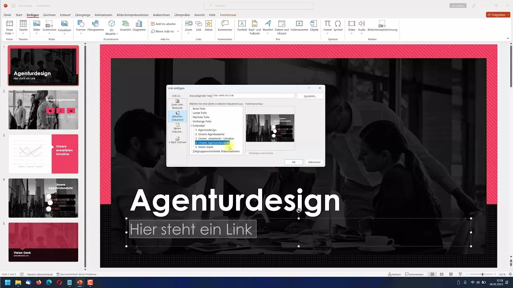Click the Video insert icon

tap(351, 24)
